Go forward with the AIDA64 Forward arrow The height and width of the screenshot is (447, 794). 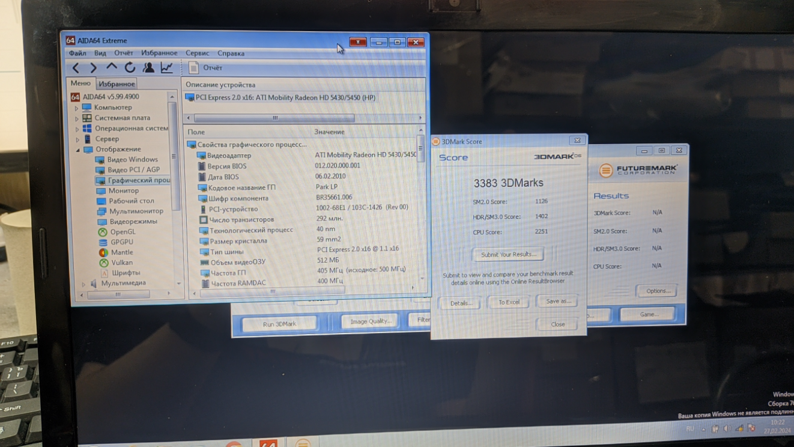point(93,68)
